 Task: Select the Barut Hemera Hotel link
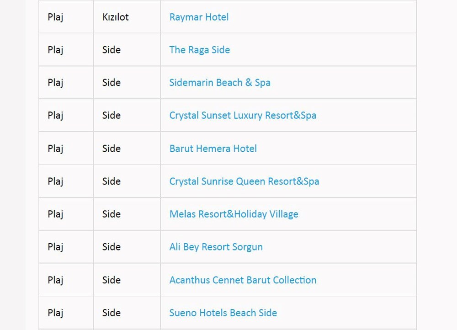click(x=213, y=149)
